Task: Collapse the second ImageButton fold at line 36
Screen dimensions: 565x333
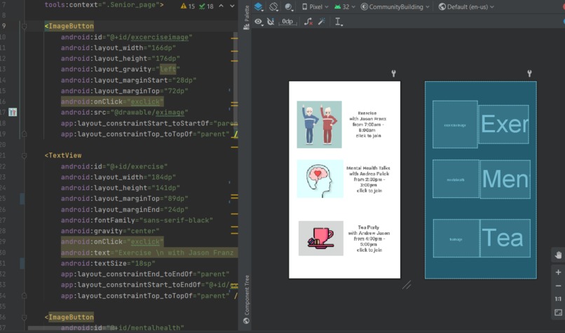Action: pos(24,318)
